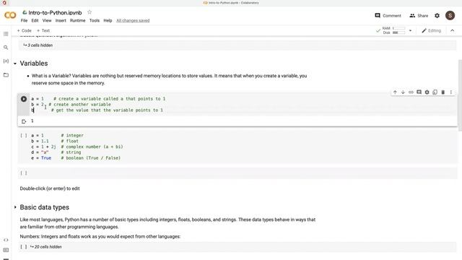Open the Runtime menu

pyautogui.click(x=77, y=21)
